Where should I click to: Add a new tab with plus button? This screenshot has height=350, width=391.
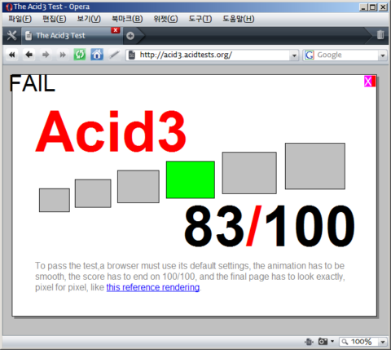pyautogui.click(x=130, y=36)
